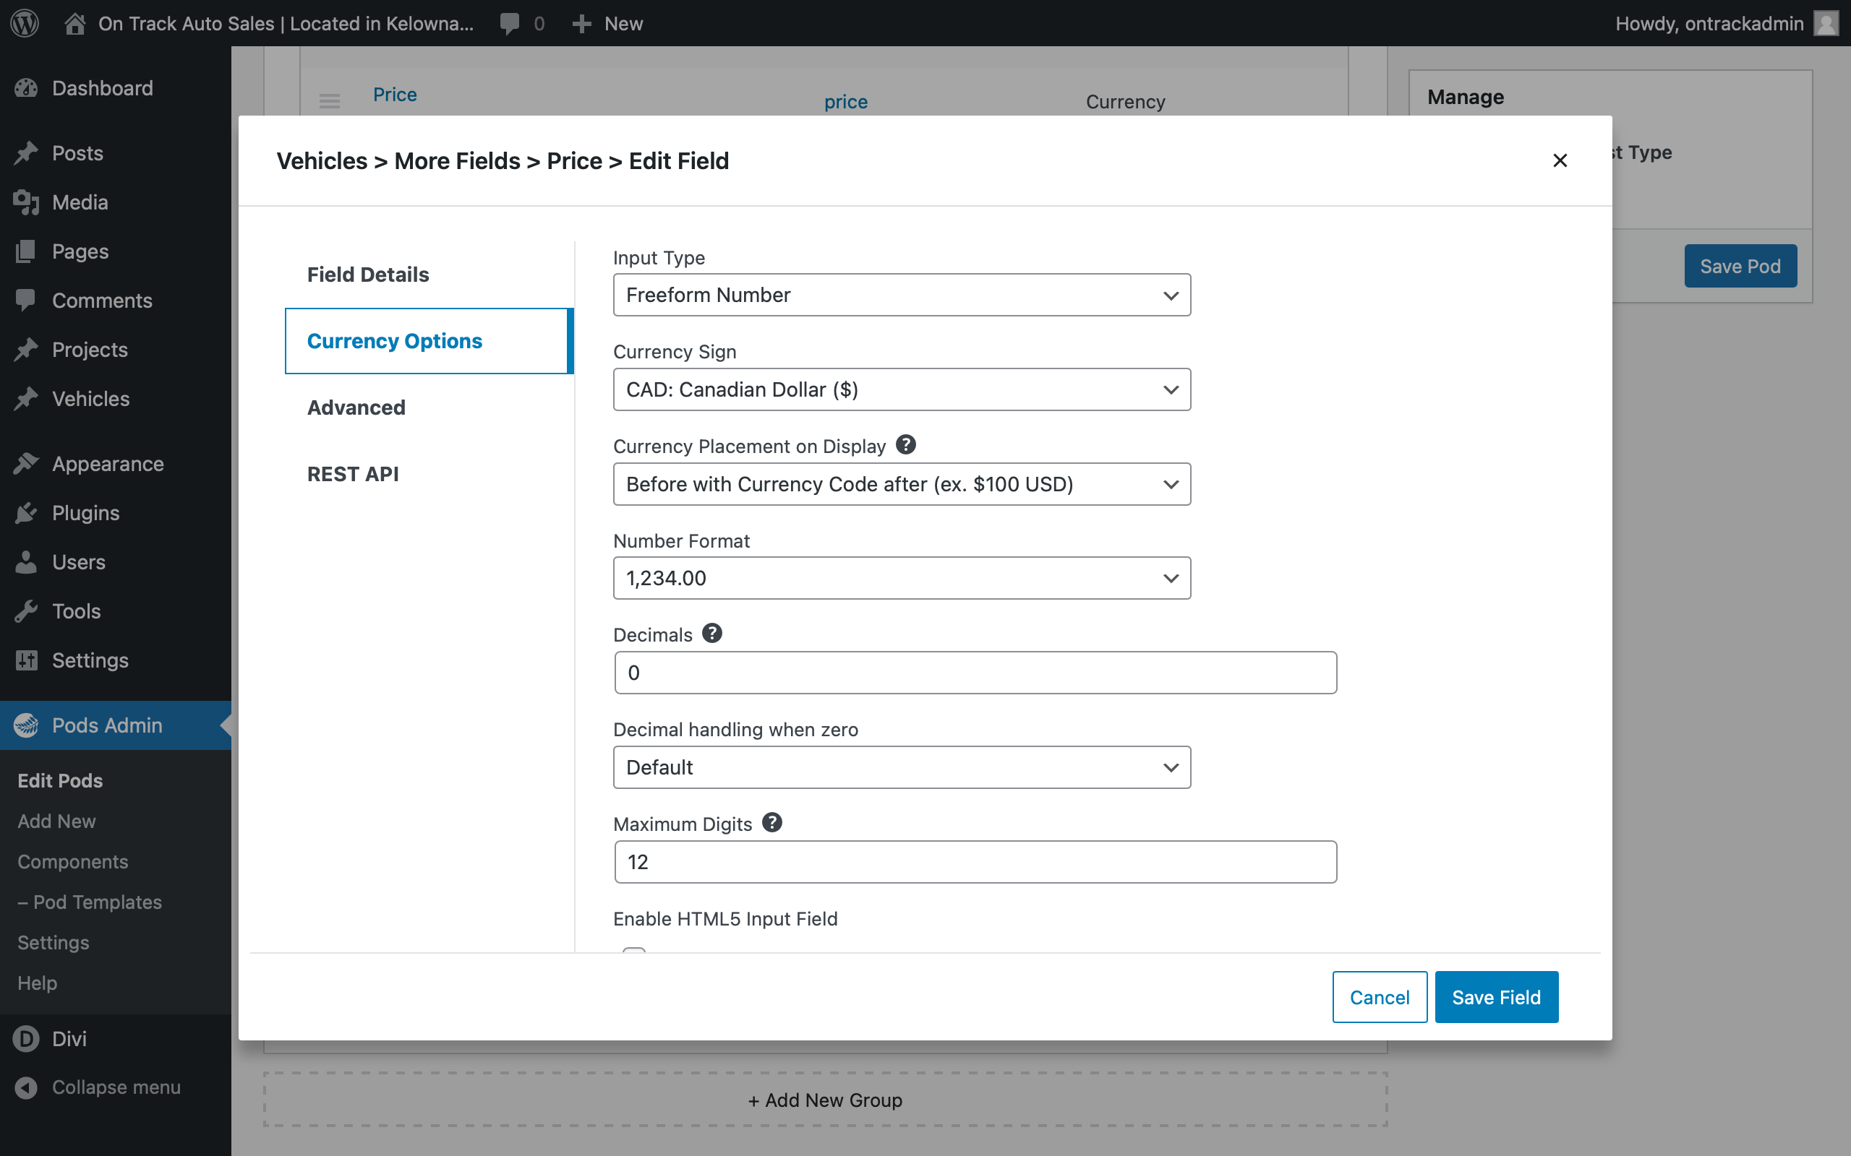Click the WordPress logo icon
This screenshot has height=1156, width=1851.
pyautogui.click(x=25, y=23)
